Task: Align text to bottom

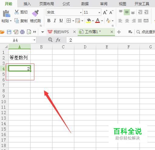Action: [133, 12]
